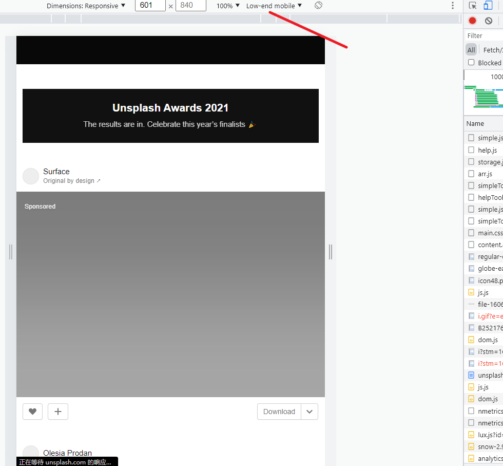
Task: Clear the network log
Action: [x=488, y=21]
